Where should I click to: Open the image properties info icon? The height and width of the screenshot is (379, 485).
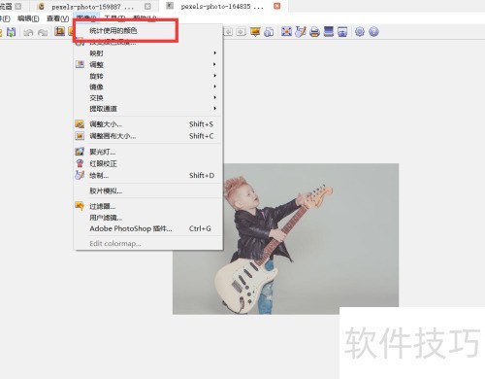269,32
